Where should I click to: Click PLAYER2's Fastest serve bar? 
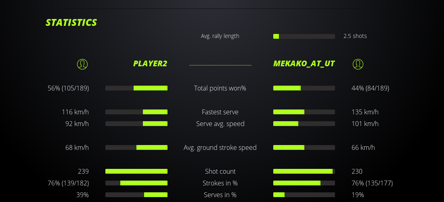pyautogui.click(x=136, y=112)
